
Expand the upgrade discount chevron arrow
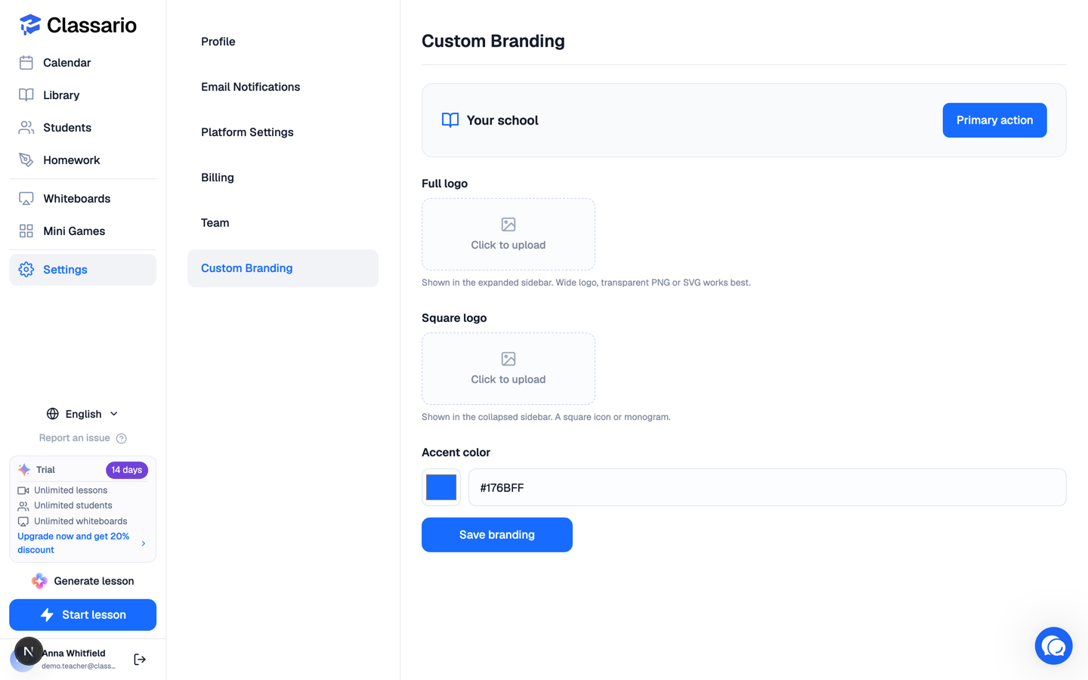[x=144, y=543]
